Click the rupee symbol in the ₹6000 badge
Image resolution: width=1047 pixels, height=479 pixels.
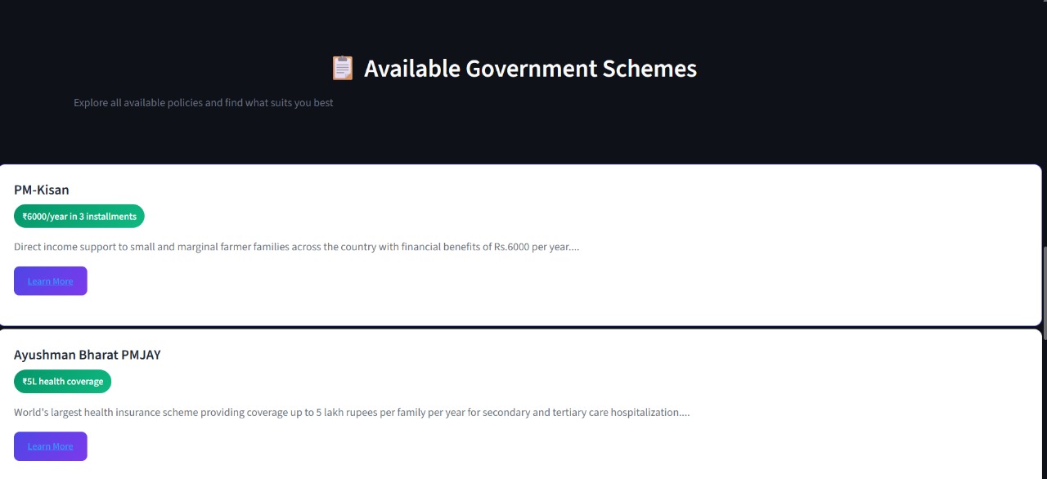[25, 217]
